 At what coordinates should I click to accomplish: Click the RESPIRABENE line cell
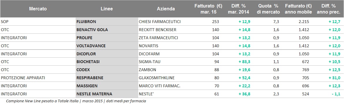coord(106,78)
